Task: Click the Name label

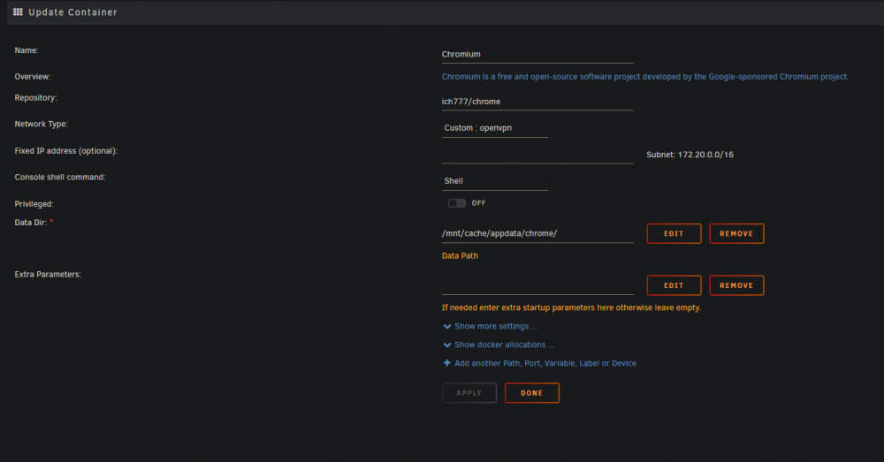Action: [27, 50]
